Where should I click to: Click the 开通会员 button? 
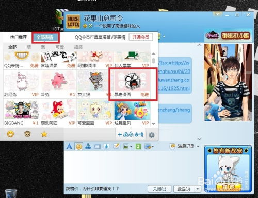(141, 37)
